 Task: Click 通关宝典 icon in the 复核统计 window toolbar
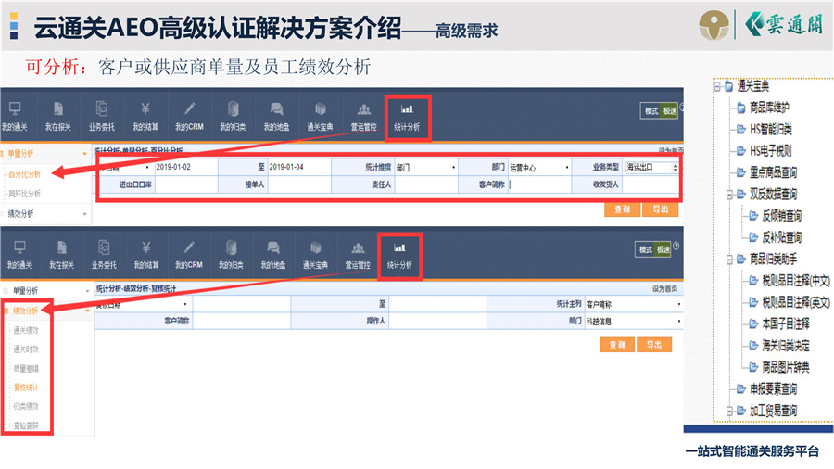(x=315, y=247)
